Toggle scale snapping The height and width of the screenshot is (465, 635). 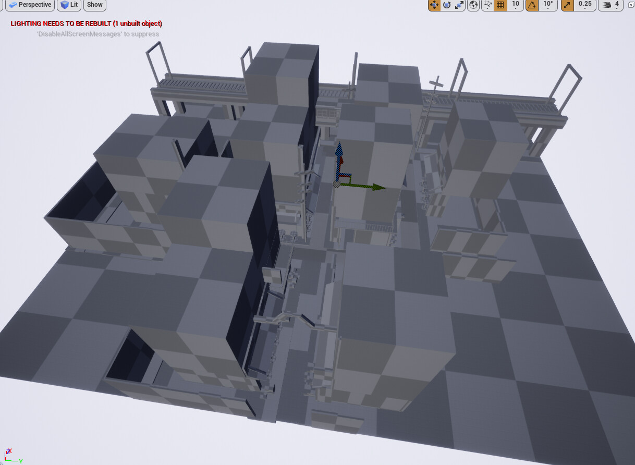tap(566, 5)
